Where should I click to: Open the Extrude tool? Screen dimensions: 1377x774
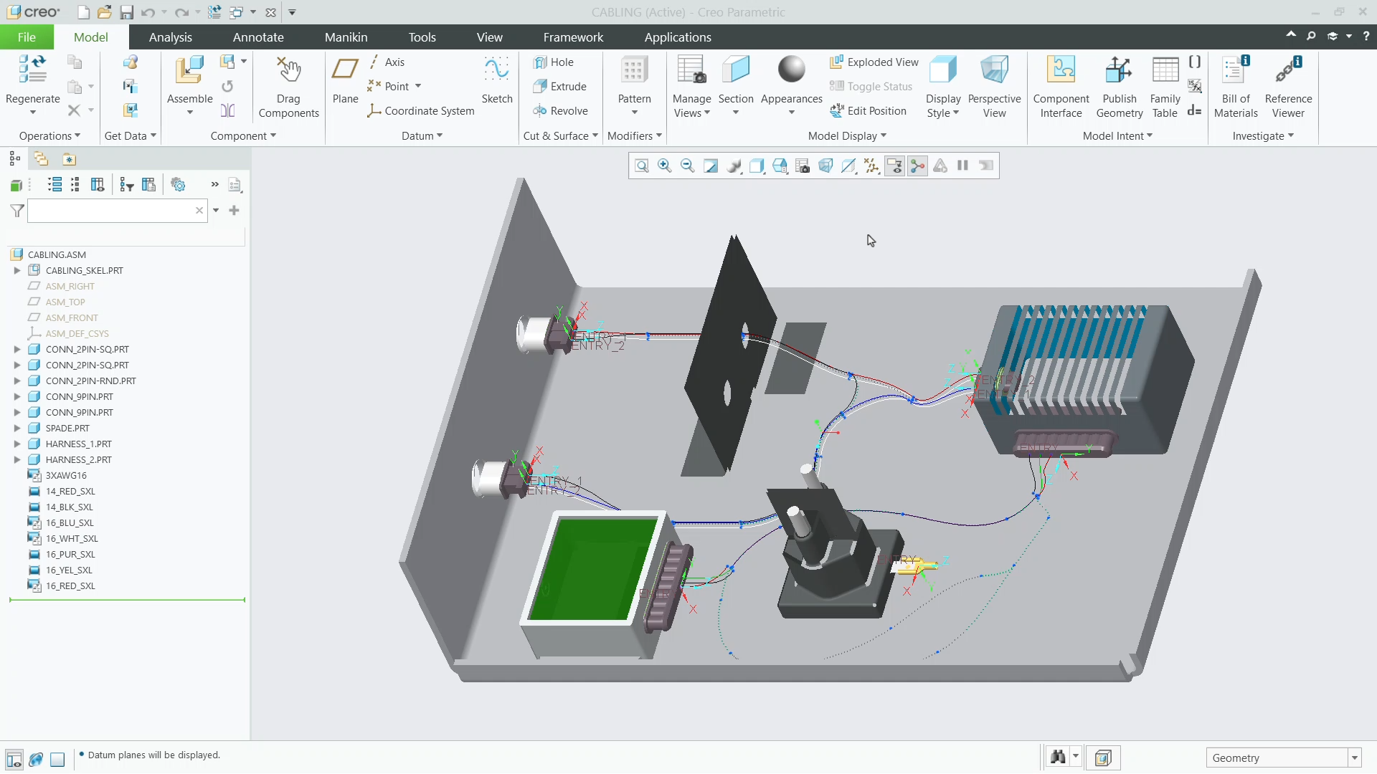561,86
